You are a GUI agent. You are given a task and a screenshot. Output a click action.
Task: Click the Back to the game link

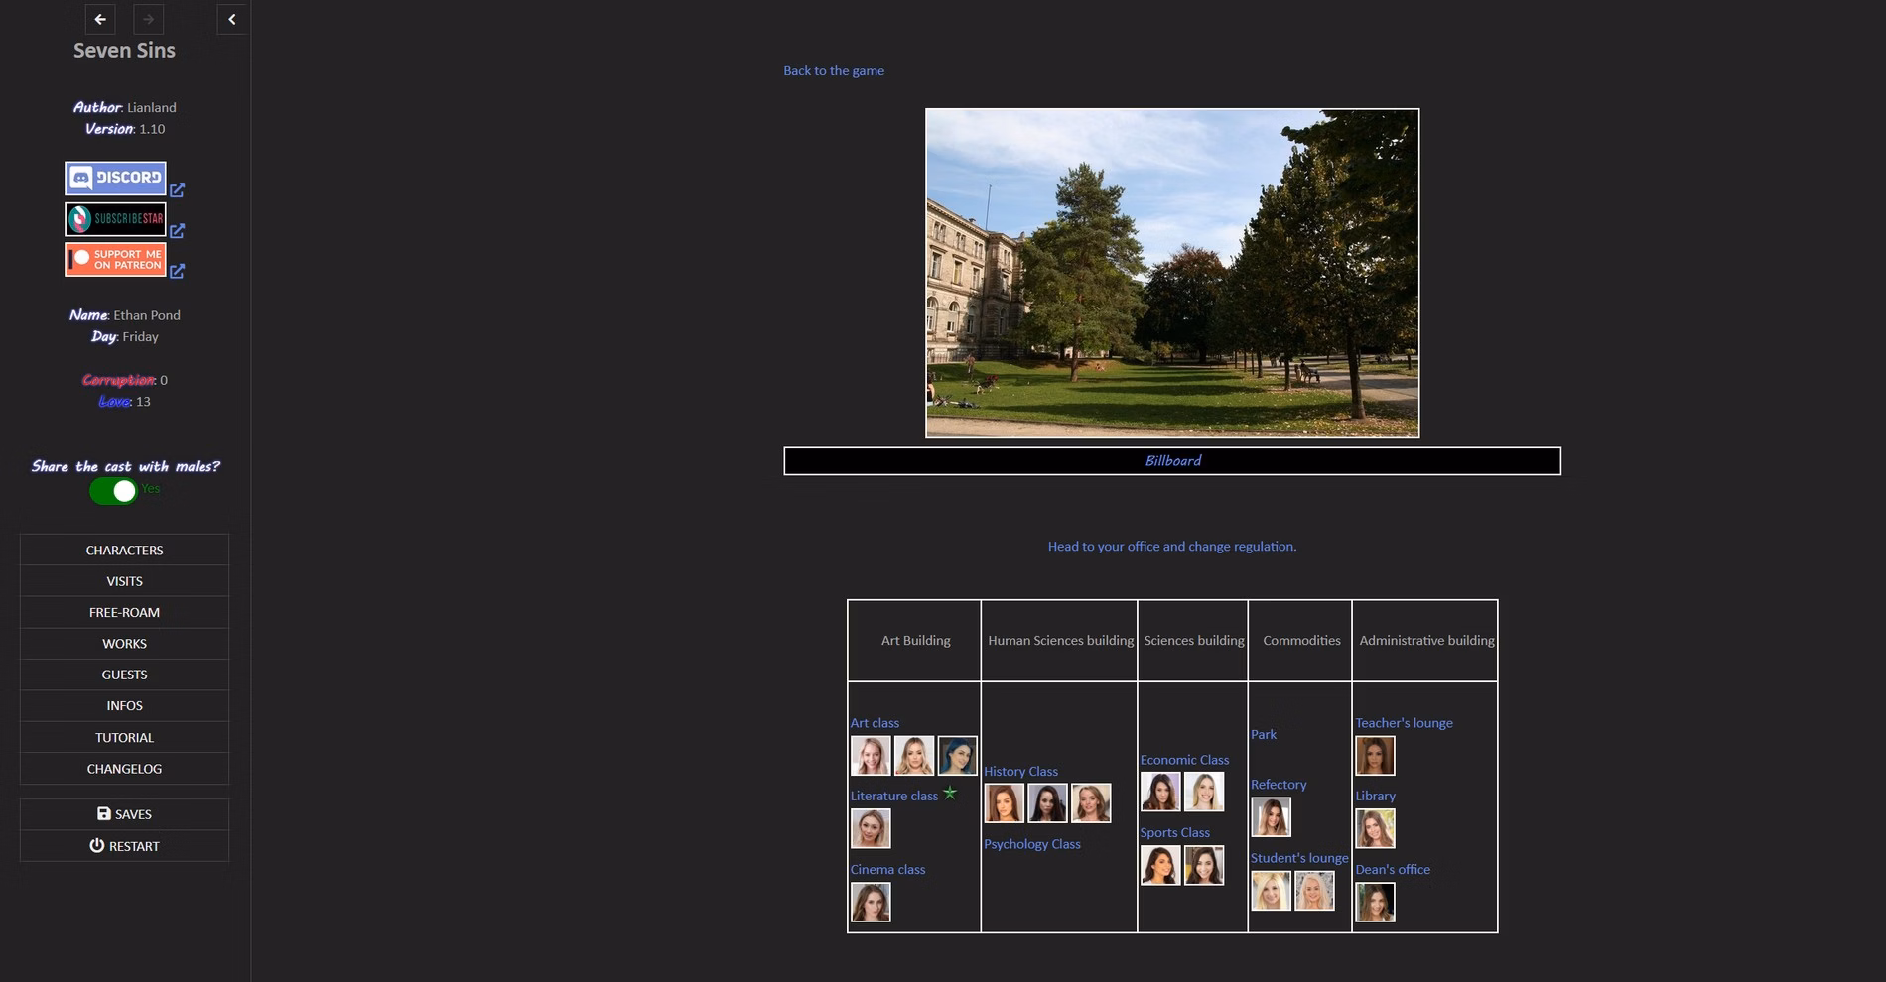click(x=833, y=70)
